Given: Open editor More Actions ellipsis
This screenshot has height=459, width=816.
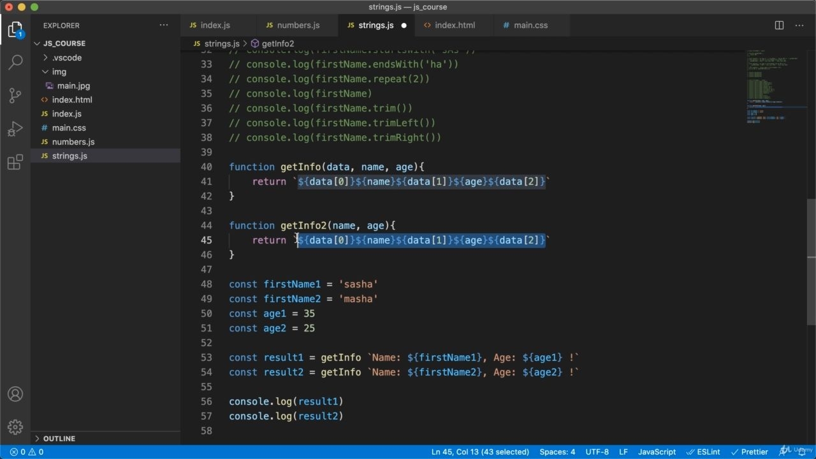Looking at the screenshot, I should [799, 25].
